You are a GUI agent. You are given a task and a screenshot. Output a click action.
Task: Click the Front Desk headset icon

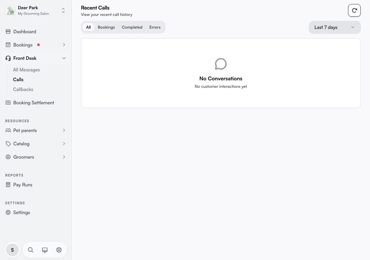point(8,58)
